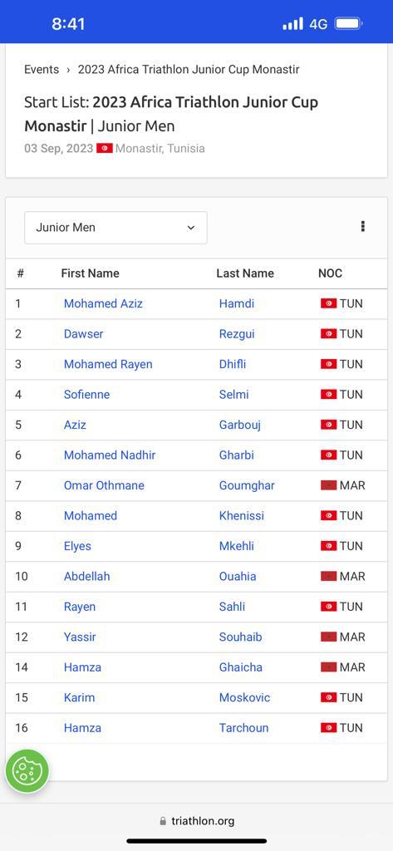
Task: Click the NOC column header
Action: pyautogui.click(x=330, y=273)
